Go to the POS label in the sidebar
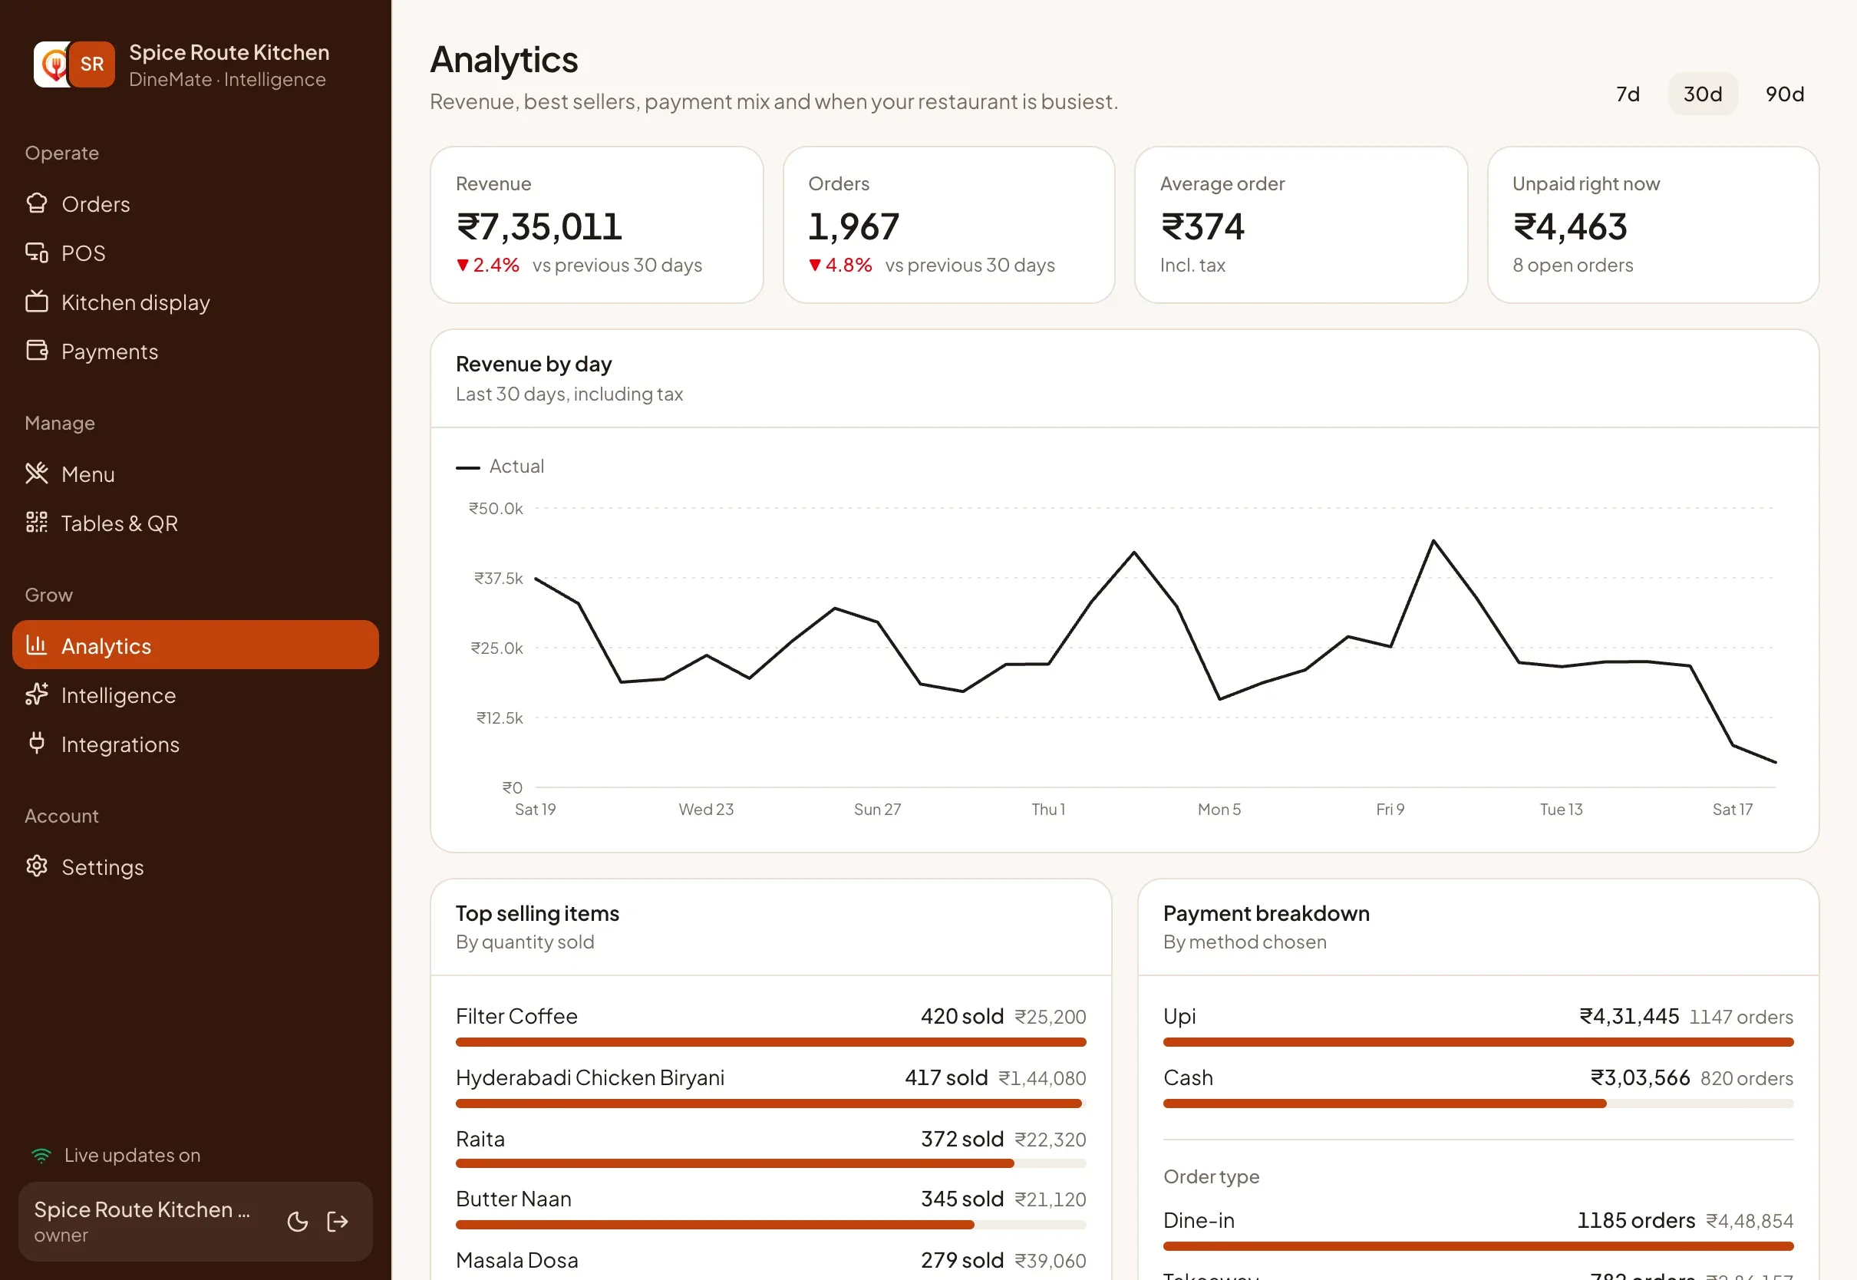 coord(84,253)
